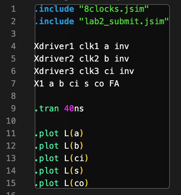Click the .plot L(s) statement
The height and width of the screenshot is (195, 181).
pyautogui.click(x=59, y=171)
